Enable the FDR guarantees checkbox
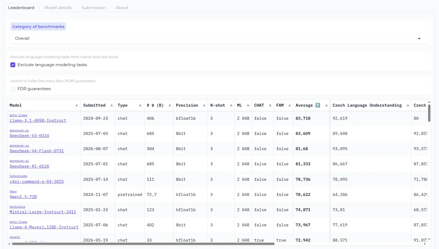This screenshot has height=249, width=439. pyautogui.click(x=13, y=89)
